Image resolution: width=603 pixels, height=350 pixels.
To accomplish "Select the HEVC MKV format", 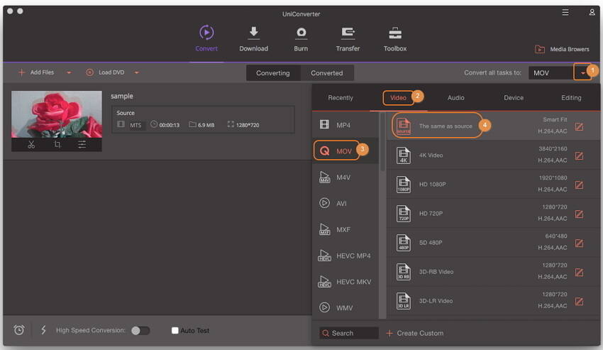I will (345, 282).
